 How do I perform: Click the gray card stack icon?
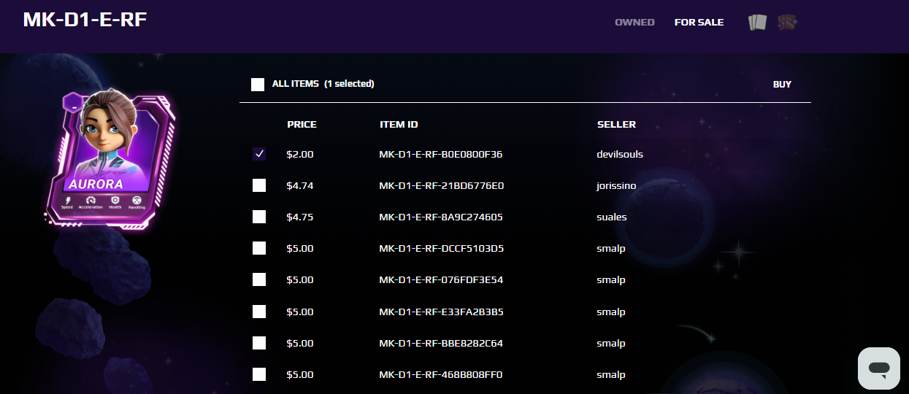(x=758, y=23)
